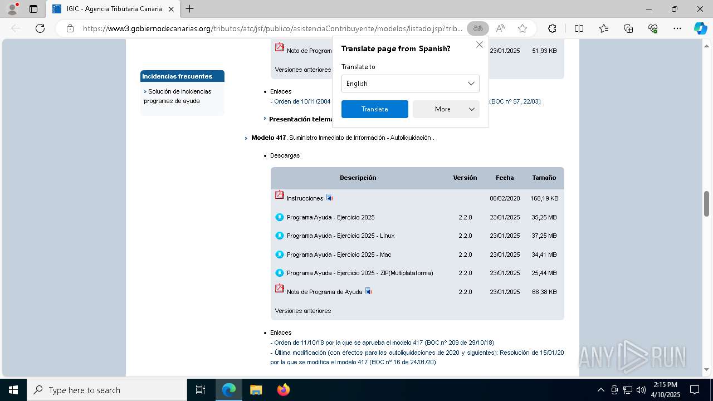Close the IGIC browser tab
The height and width of the screenshot is (401, 713).
[x=171, y=9]
